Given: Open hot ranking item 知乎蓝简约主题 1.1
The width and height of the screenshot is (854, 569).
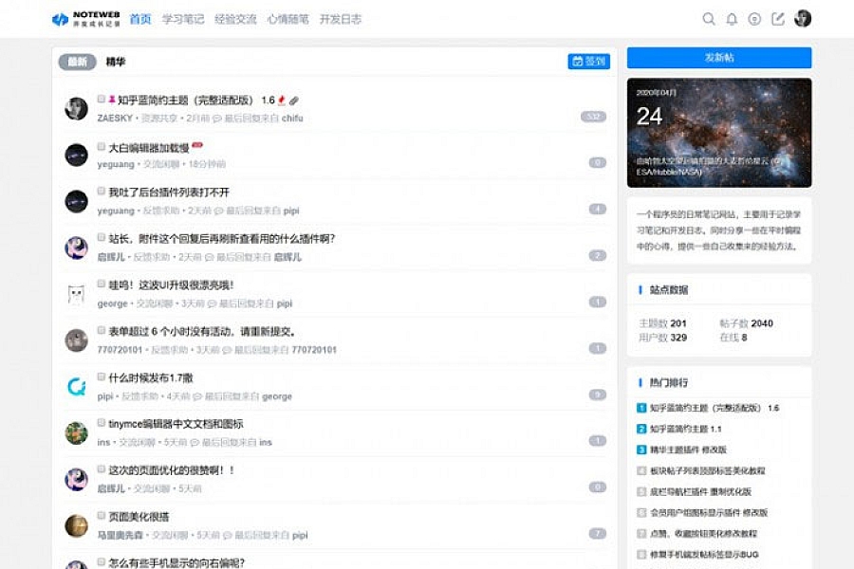Looking at the screenshot, I should pos(686,429).
